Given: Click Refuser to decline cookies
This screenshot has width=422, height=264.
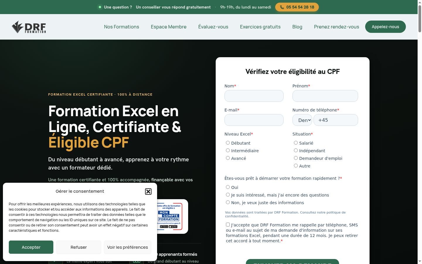Looking at the screenshot, I should (x=79, y=247).
